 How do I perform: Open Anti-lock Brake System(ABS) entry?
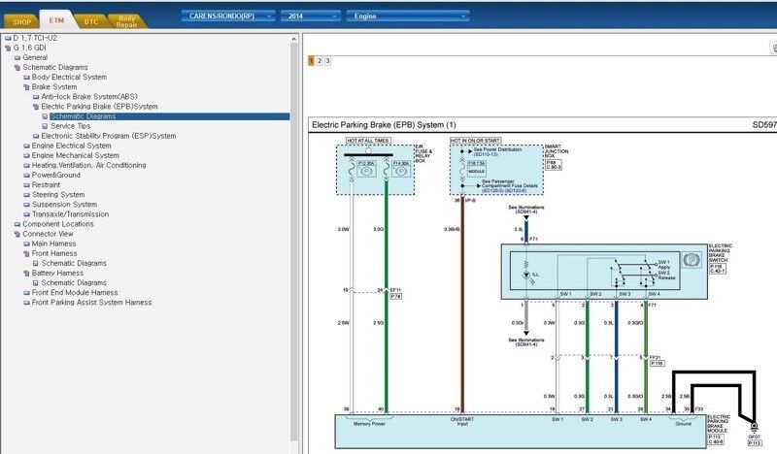(88, 96)
